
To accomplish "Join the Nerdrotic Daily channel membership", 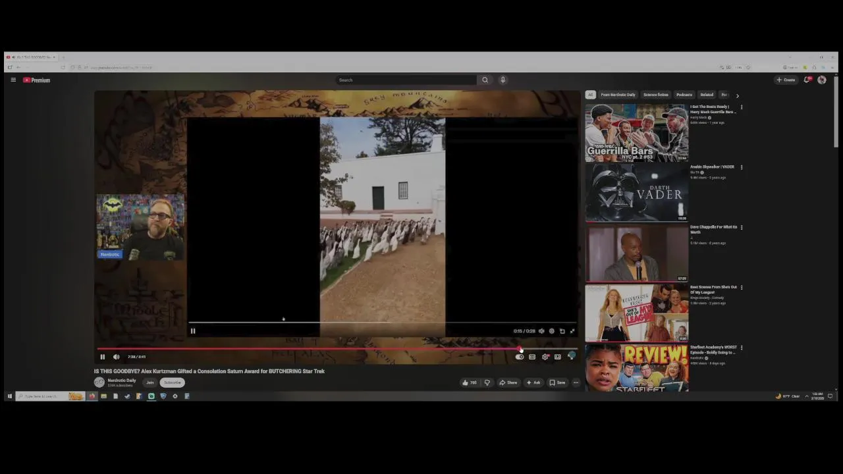I will pyautogui.click(x=150, y=382).
